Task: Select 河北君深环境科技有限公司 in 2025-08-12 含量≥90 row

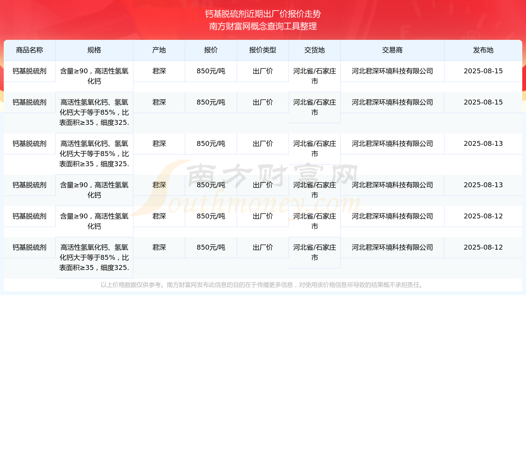Action: 393,216
